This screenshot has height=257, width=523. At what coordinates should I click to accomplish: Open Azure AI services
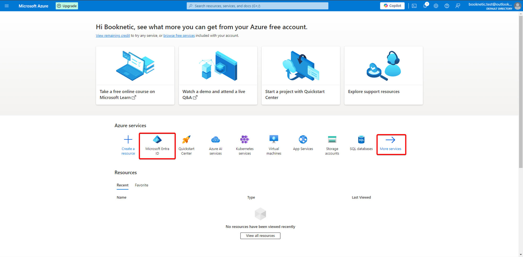[215, 145]
